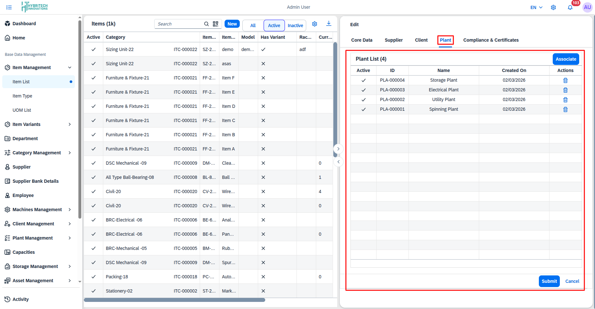Viewport: 595px width, 309px height.
Task: Open the notifications bell
Action: pos(570,7)
